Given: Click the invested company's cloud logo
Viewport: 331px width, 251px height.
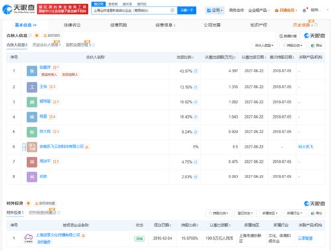Looking at the screenshot, I should point(28,238).
